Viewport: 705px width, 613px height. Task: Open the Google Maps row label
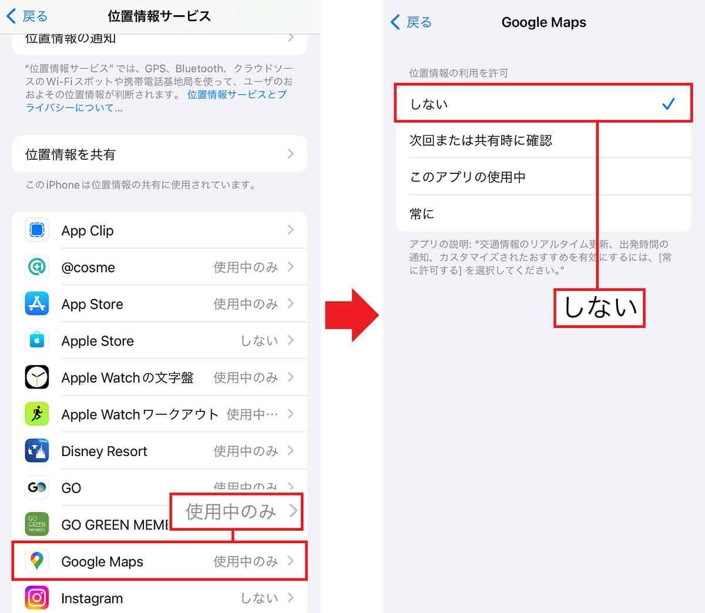102,562
